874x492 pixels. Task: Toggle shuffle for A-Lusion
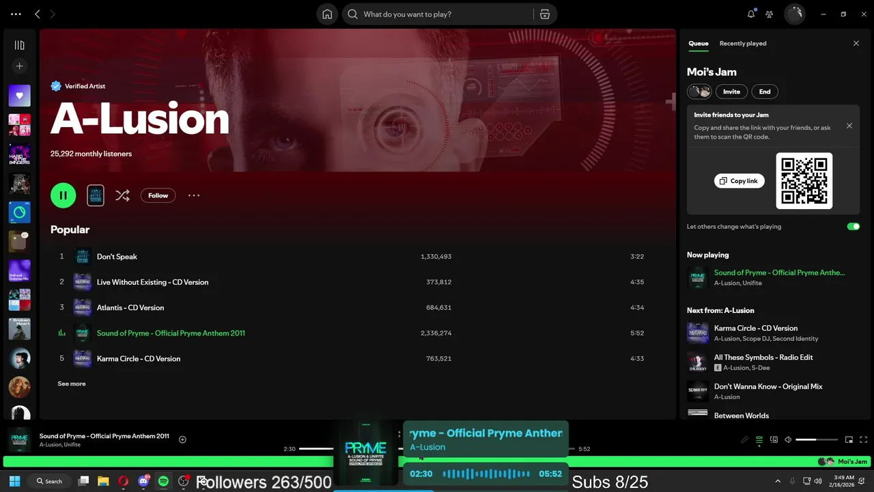(x=122, y=195)
